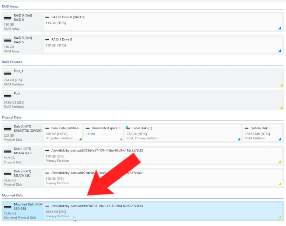Click the Windows icon beside Local Disk (C:)
This screenshot has height=226, width=286.
coord(128,127)
